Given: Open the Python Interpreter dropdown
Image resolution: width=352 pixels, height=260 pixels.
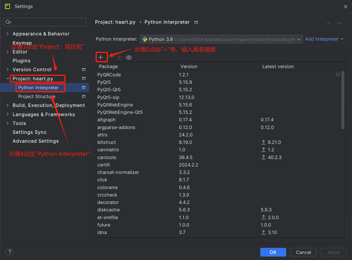Looking at the screenshot, I should pyautogui.click(x=299, y=39).
